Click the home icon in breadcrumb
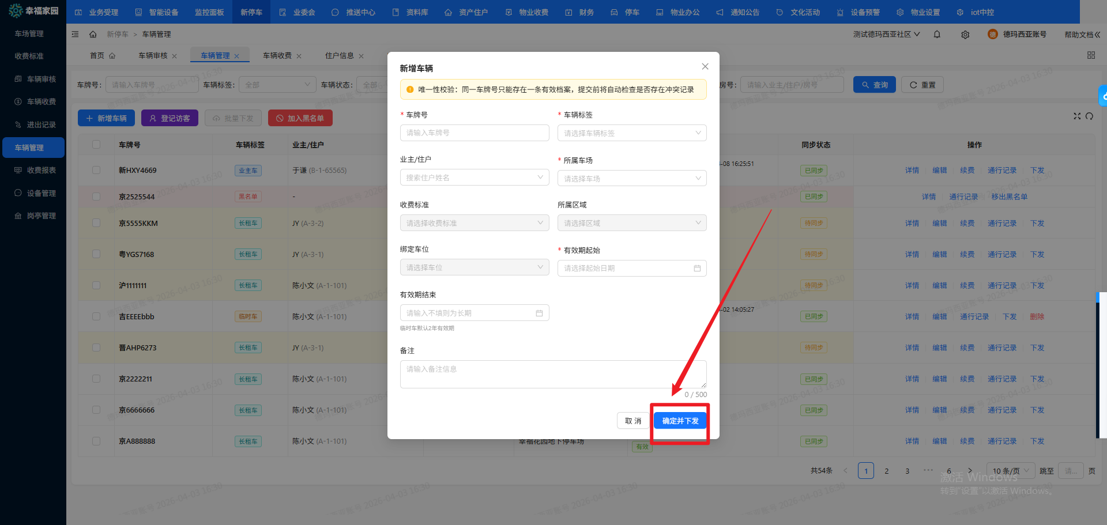The height and width of the screenshot is (525, 1107). click(x=93, y=35)
